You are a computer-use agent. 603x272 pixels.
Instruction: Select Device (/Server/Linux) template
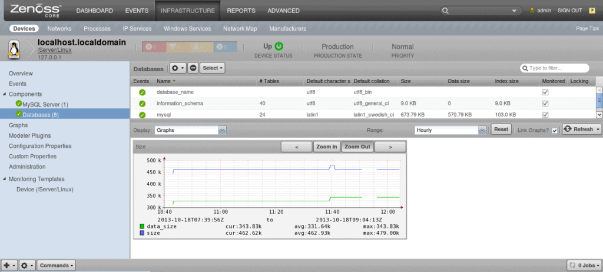pyautogui.click(x=45, y=190)
